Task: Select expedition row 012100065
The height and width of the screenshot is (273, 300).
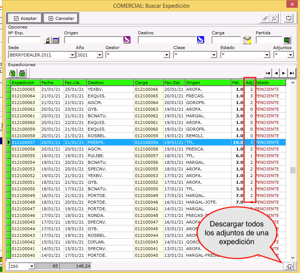Action: (x=23, y=89)
